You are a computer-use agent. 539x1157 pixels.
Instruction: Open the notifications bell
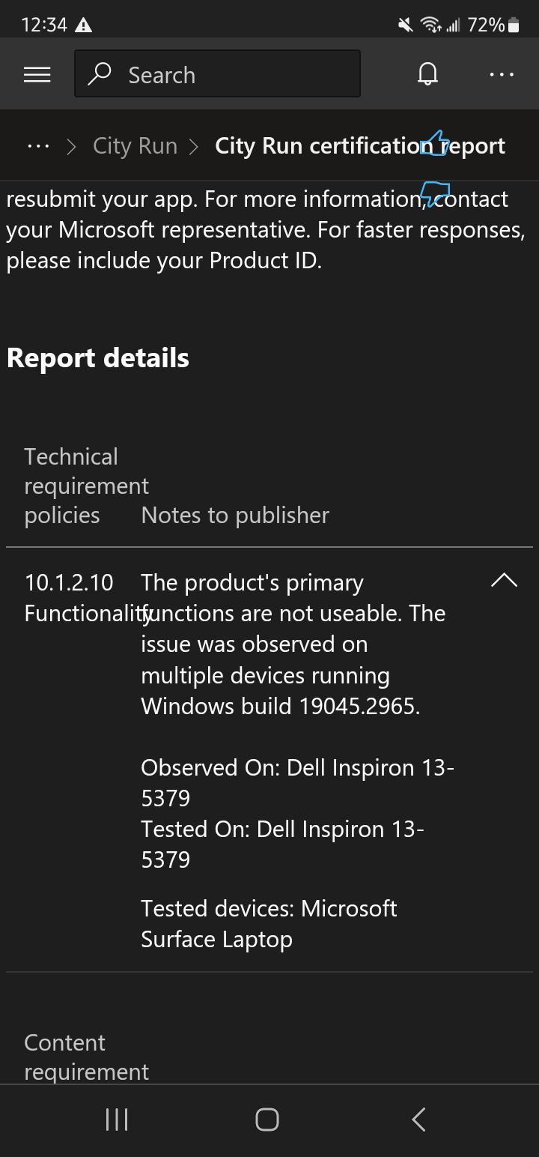coord(427,73)
